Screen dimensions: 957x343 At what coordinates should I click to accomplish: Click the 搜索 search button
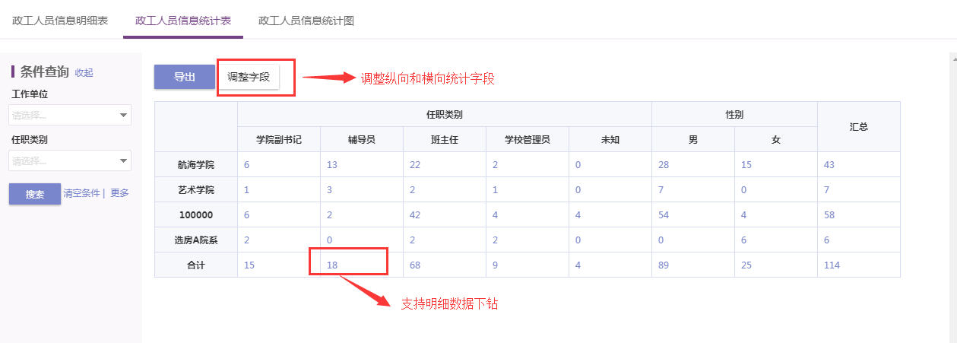point(35,194)
